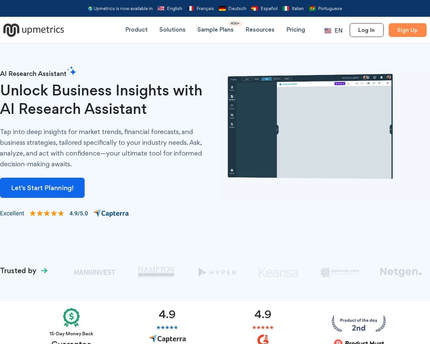This screenshot has width=430, height=344.
Task: Click the Upmetrics logo in the top navbar
Action: pyautogui.click(x=33, y=29)
